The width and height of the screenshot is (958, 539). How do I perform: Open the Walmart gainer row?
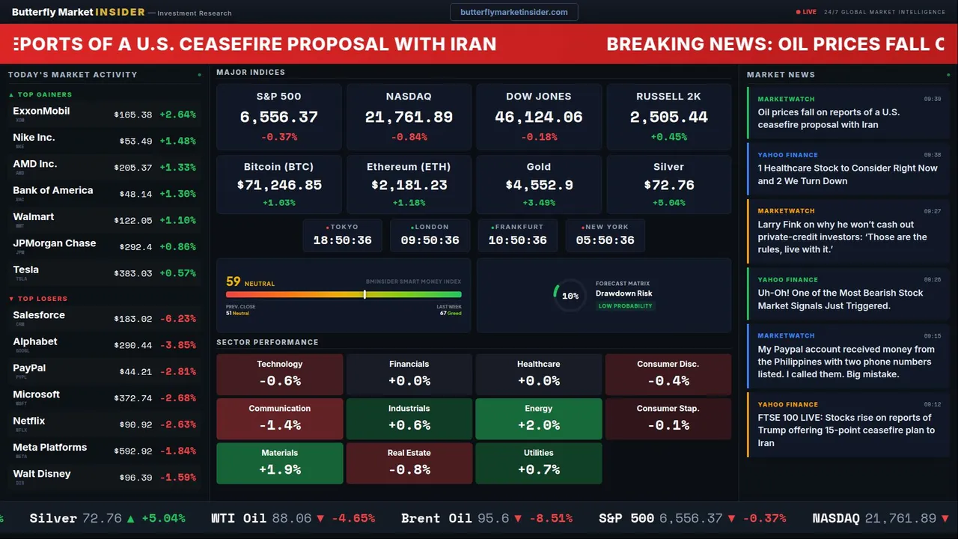tap(104, 220)
